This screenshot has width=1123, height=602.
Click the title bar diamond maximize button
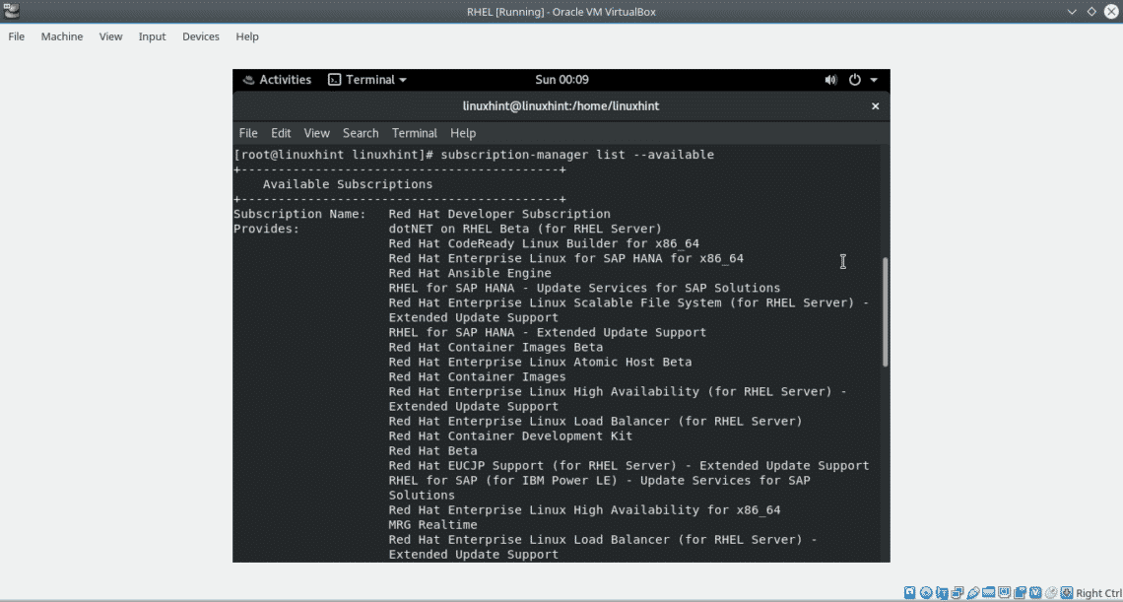[x=1091, y=12]
